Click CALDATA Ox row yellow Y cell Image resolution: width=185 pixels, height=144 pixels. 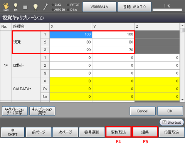[x=113, y=89]
